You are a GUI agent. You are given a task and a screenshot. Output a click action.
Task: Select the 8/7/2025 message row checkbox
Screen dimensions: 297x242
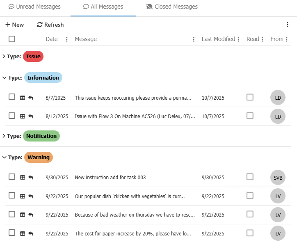pos(12,97)
